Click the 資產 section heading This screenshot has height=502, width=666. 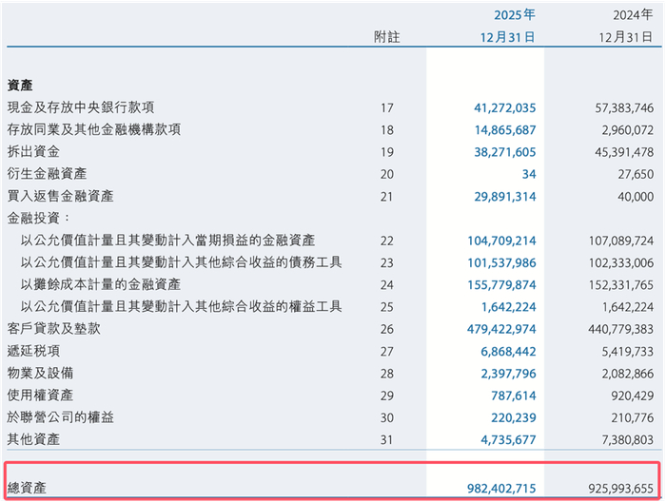pos(20,86)
